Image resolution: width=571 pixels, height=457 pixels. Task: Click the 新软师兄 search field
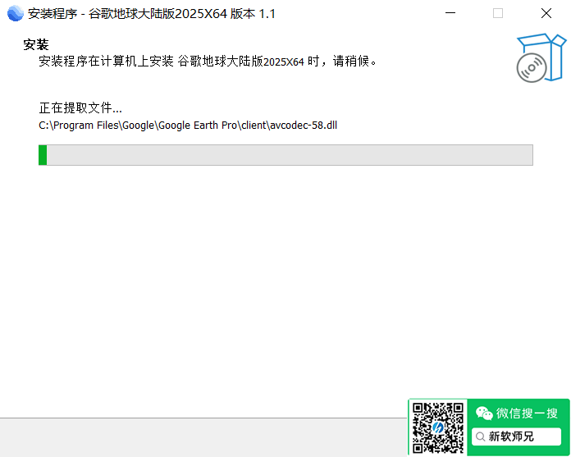pyautogui.click(x=515, y=436)
